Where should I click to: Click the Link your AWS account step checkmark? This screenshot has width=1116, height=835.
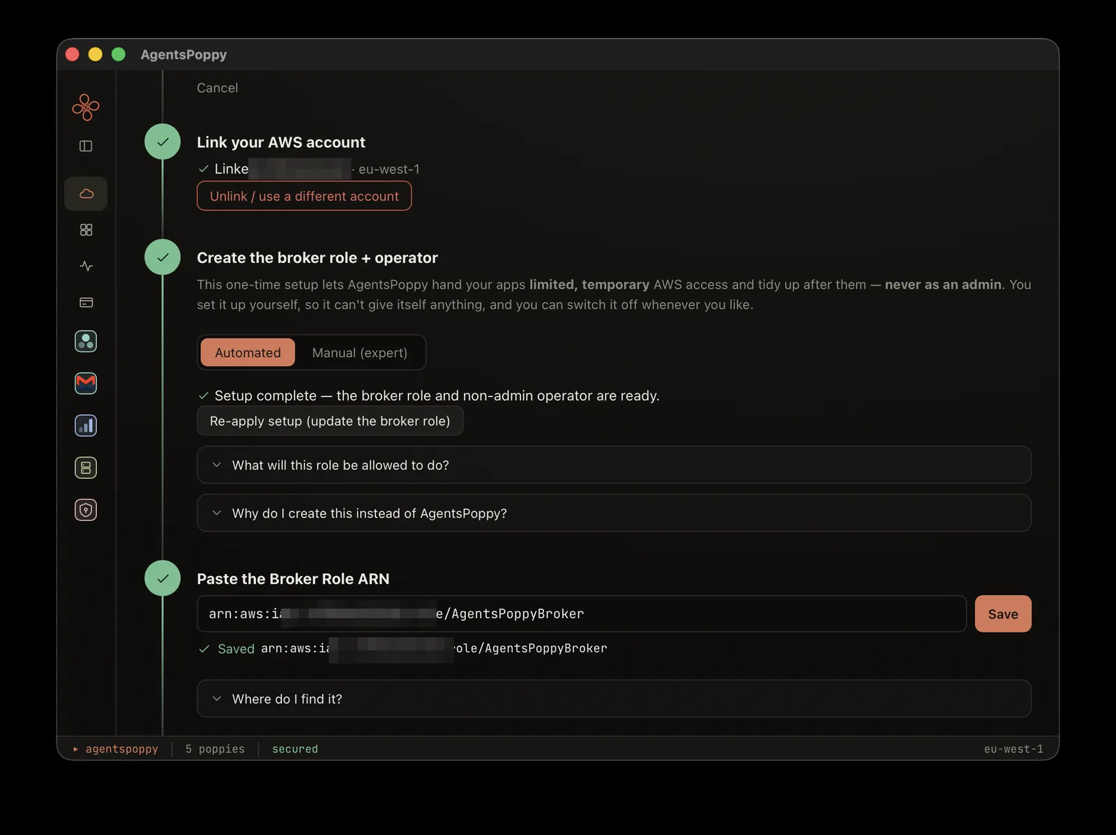click(x=163, y=142)
